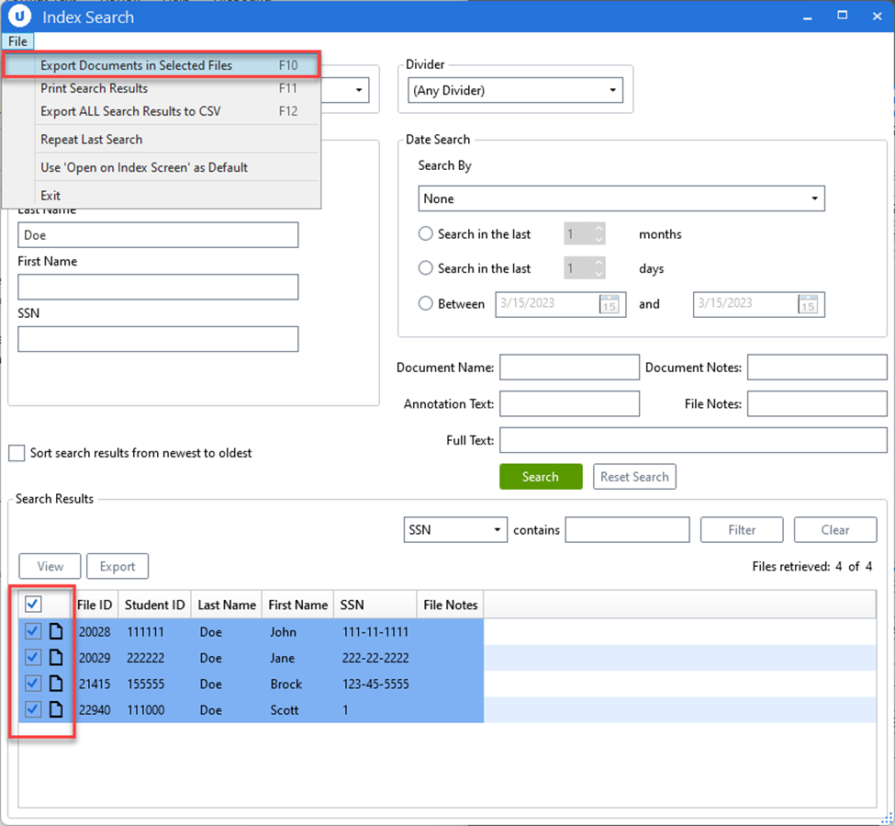Maximize the Index Search window
Screen dimensions: 895x826
[842, 16]
